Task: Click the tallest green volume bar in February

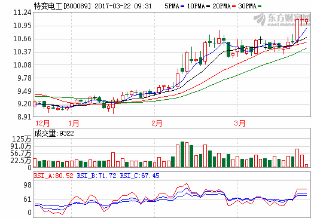Action: [x=182, y=154]
